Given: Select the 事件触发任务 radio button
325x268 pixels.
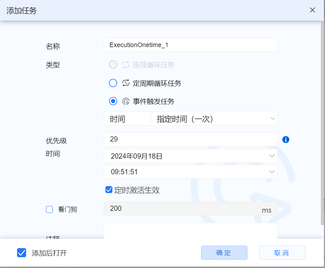Looking at the screenshot, I should [113, 101].
